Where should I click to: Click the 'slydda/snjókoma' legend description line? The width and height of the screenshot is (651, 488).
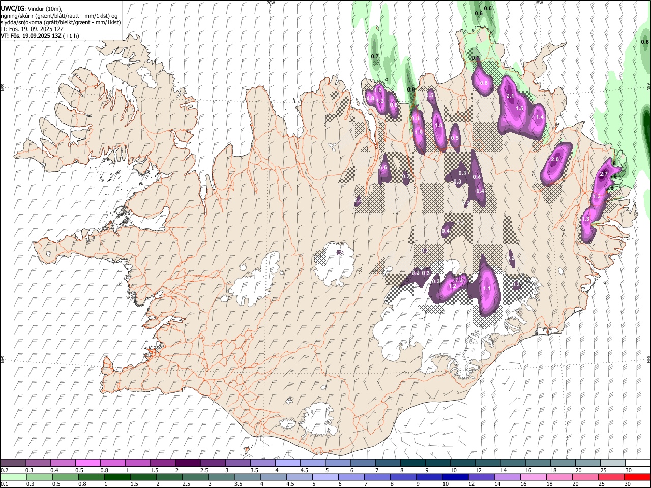point(61,22)
